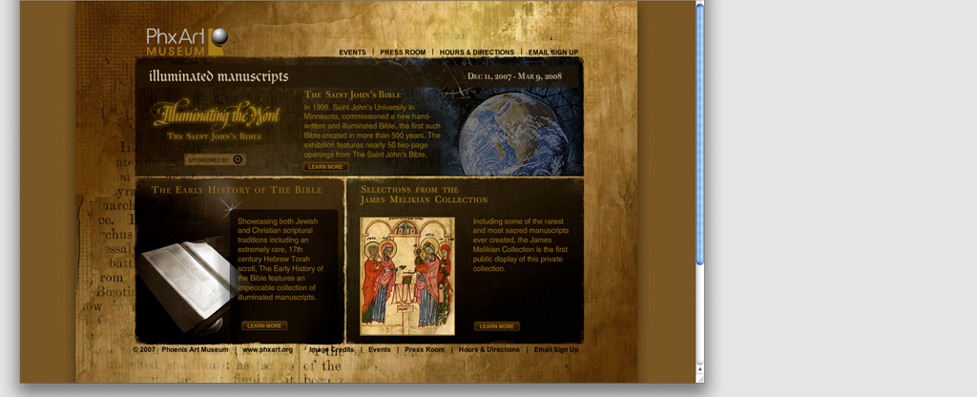The height and width of the screenshot is (397, 977).
Task: Click Learn More under James Melikian Collection
Action: pos(496,326)
